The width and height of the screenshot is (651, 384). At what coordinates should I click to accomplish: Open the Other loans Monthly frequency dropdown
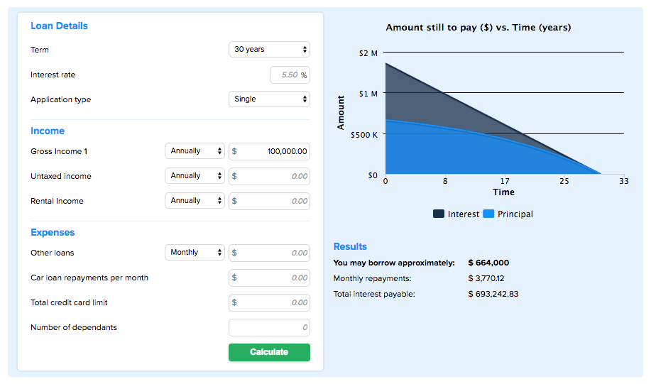pos(195,253)
